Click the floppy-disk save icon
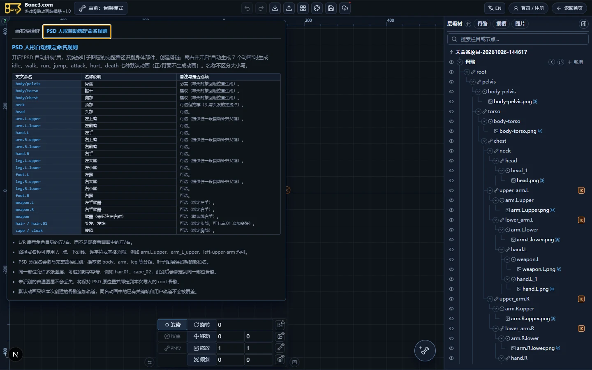This screenshot has width=592, height=370. 331,8
